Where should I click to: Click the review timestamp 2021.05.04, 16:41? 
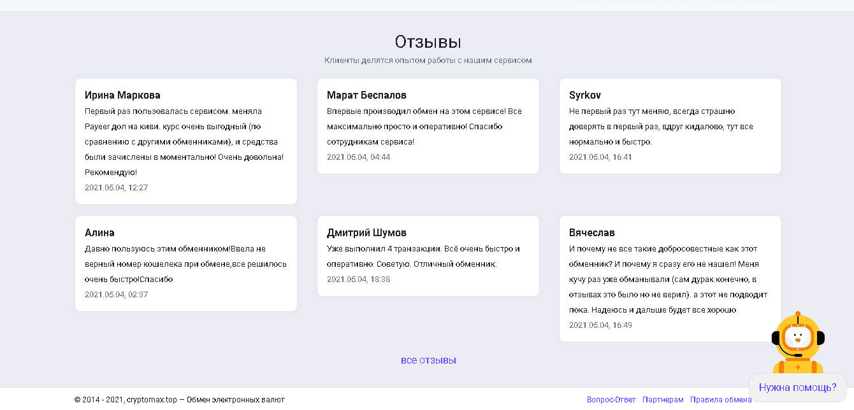pyautogui.click(x=600, y=157)
